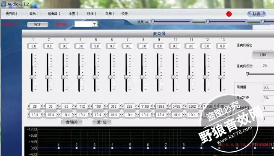Click the 10.4 Q field below 20
This screenshot has height=156, width=274.
pos(35,115)
